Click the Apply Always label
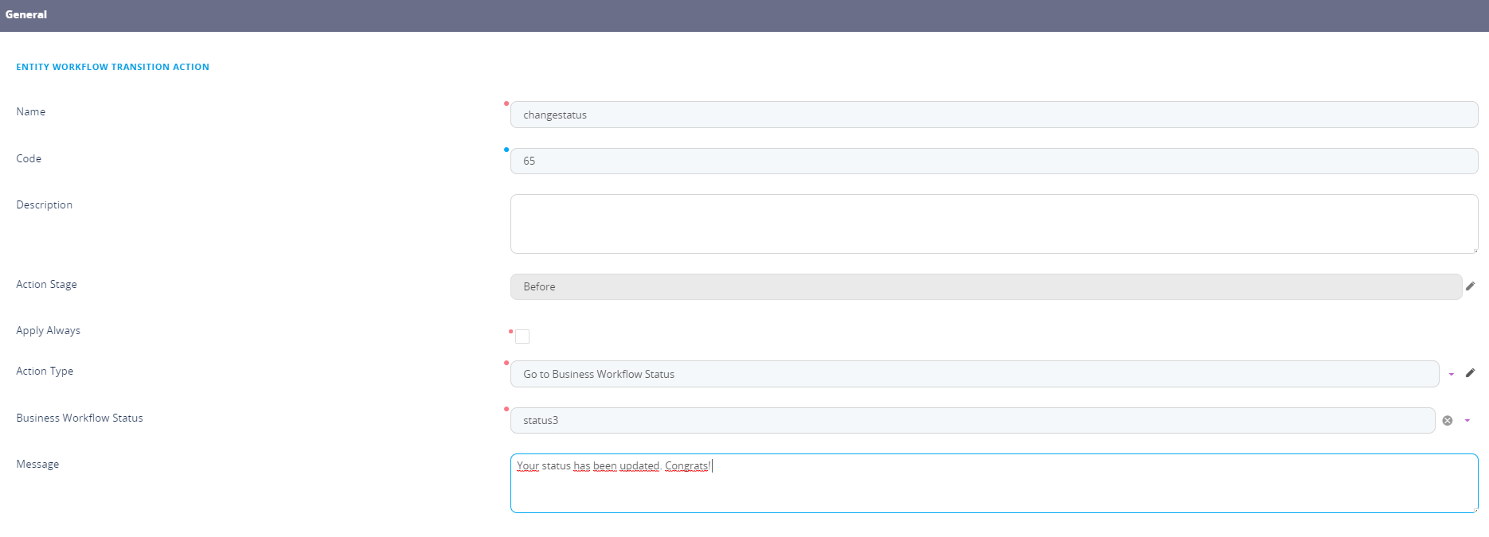1489x537 pixels. click(48, 330)
